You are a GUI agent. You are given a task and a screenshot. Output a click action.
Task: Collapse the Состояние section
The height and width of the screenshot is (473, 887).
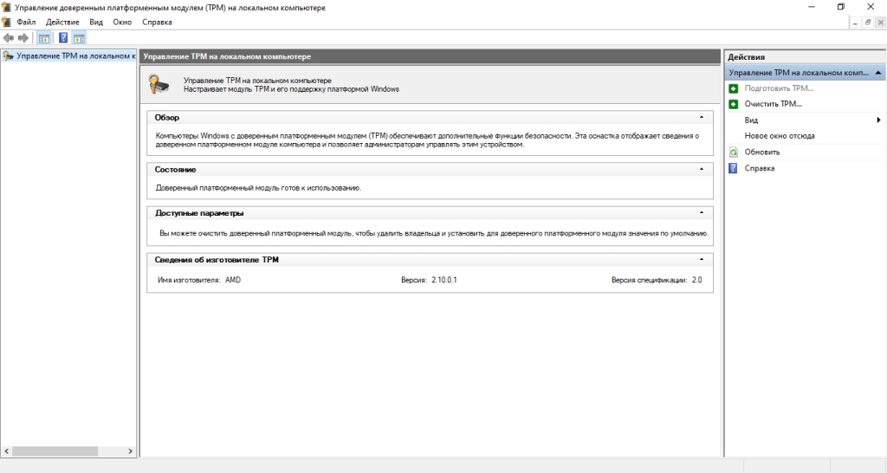click(x=702, y=169)
